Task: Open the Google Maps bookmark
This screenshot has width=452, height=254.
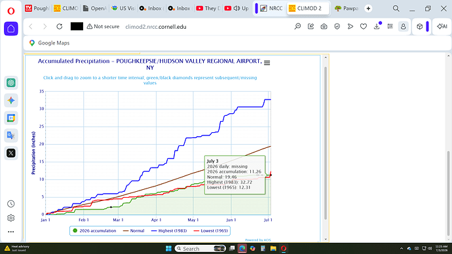Action: [x=49, y=43]
